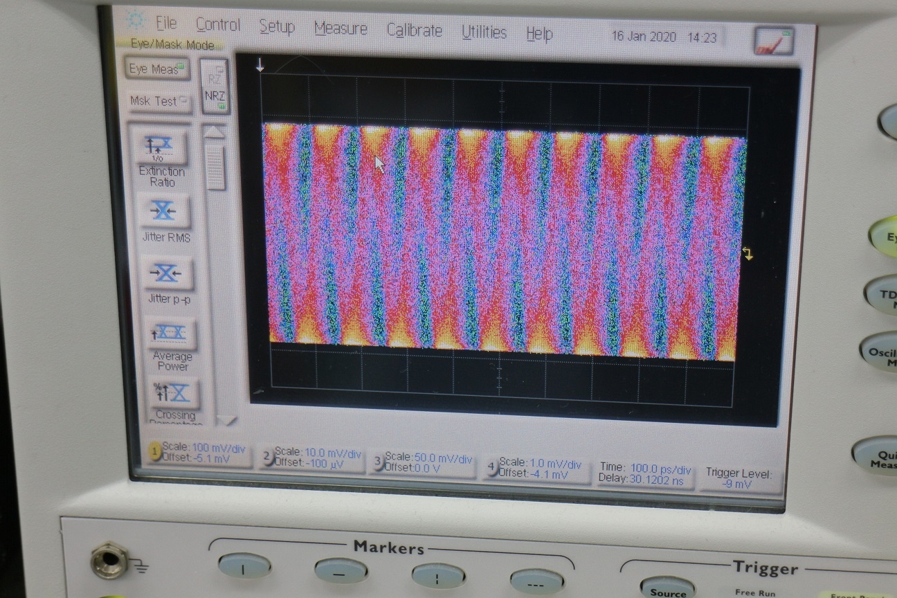
Task: Open channel 2 scale and offset settings
Action: 312,459
